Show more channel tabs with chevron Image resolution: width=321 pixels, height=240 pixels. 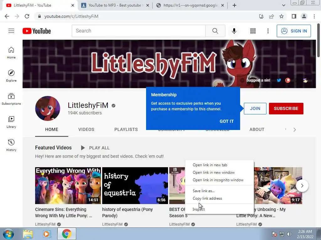295,130
